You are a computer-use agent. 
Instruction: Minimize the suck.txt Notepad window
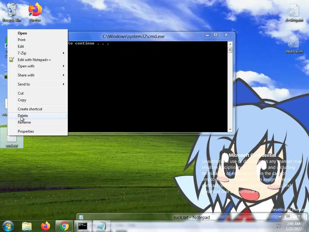click(x=280, y=216)
